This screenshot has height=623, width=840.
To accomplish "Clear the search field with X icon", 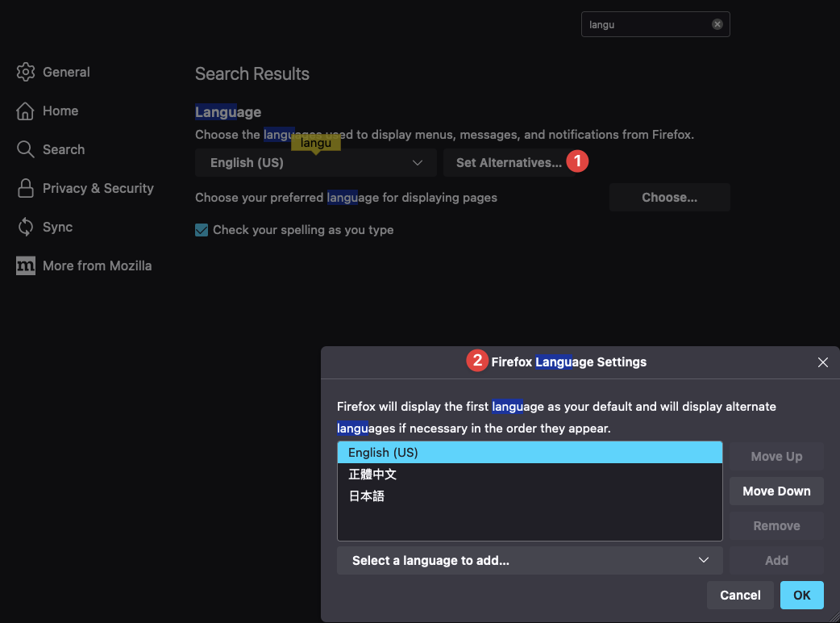I will [x=717, y=24].
